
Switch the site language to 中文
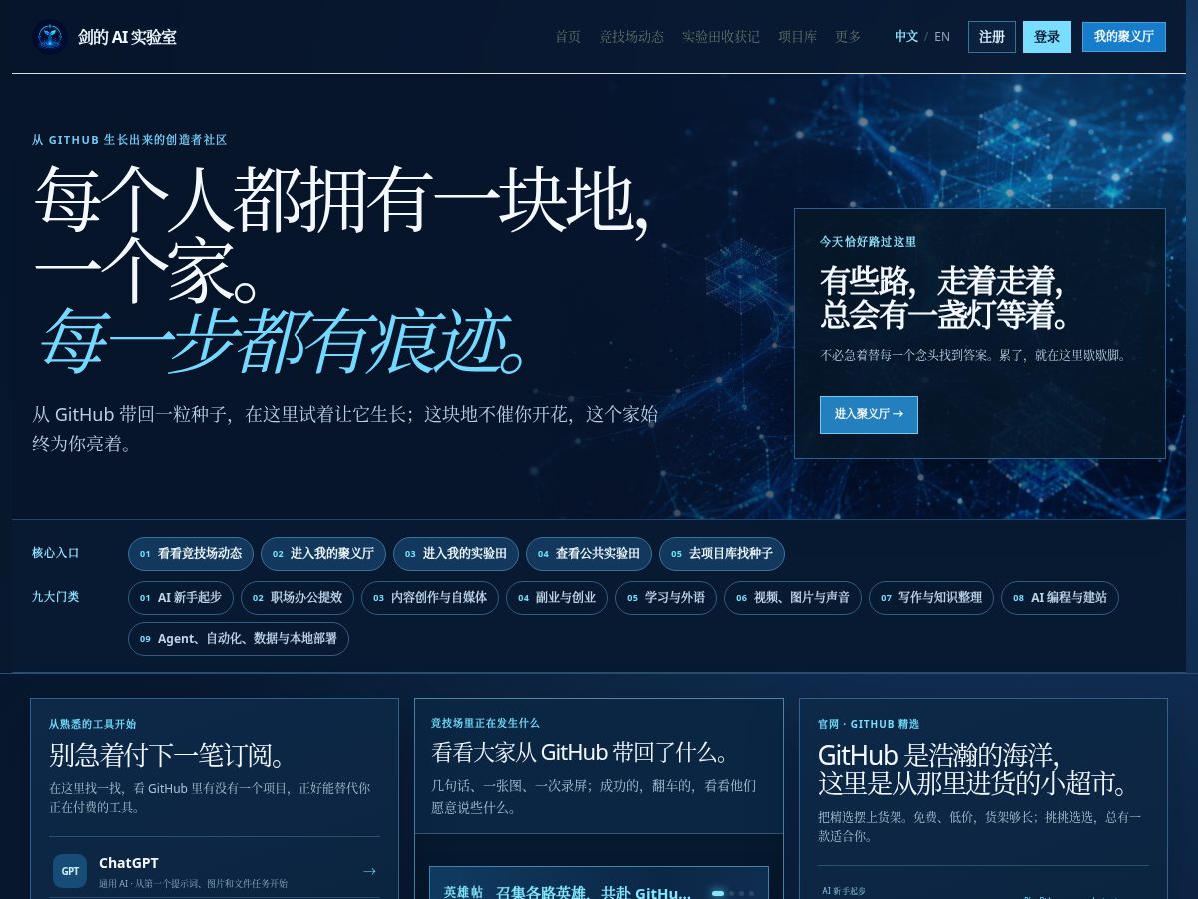pyautogui.click(x=906, y=37)
